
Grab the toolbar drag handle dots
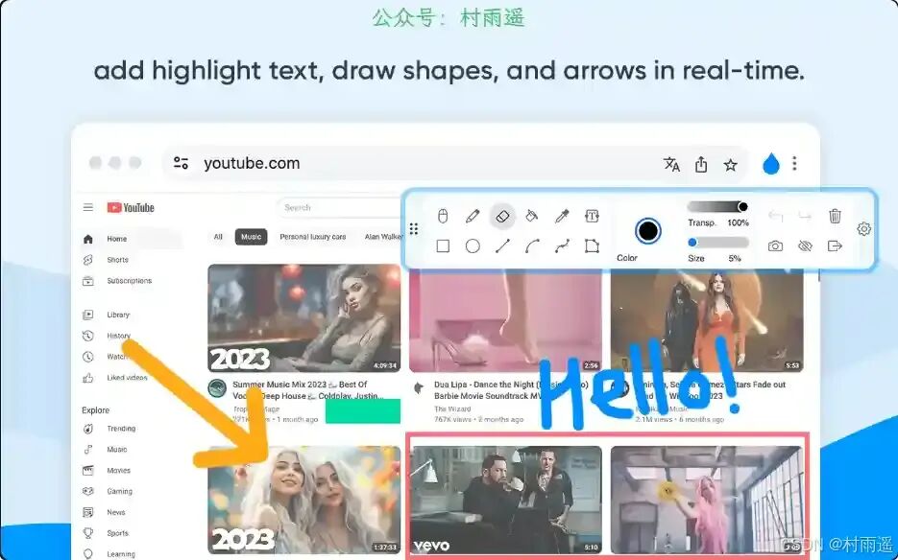click(414, 229)
